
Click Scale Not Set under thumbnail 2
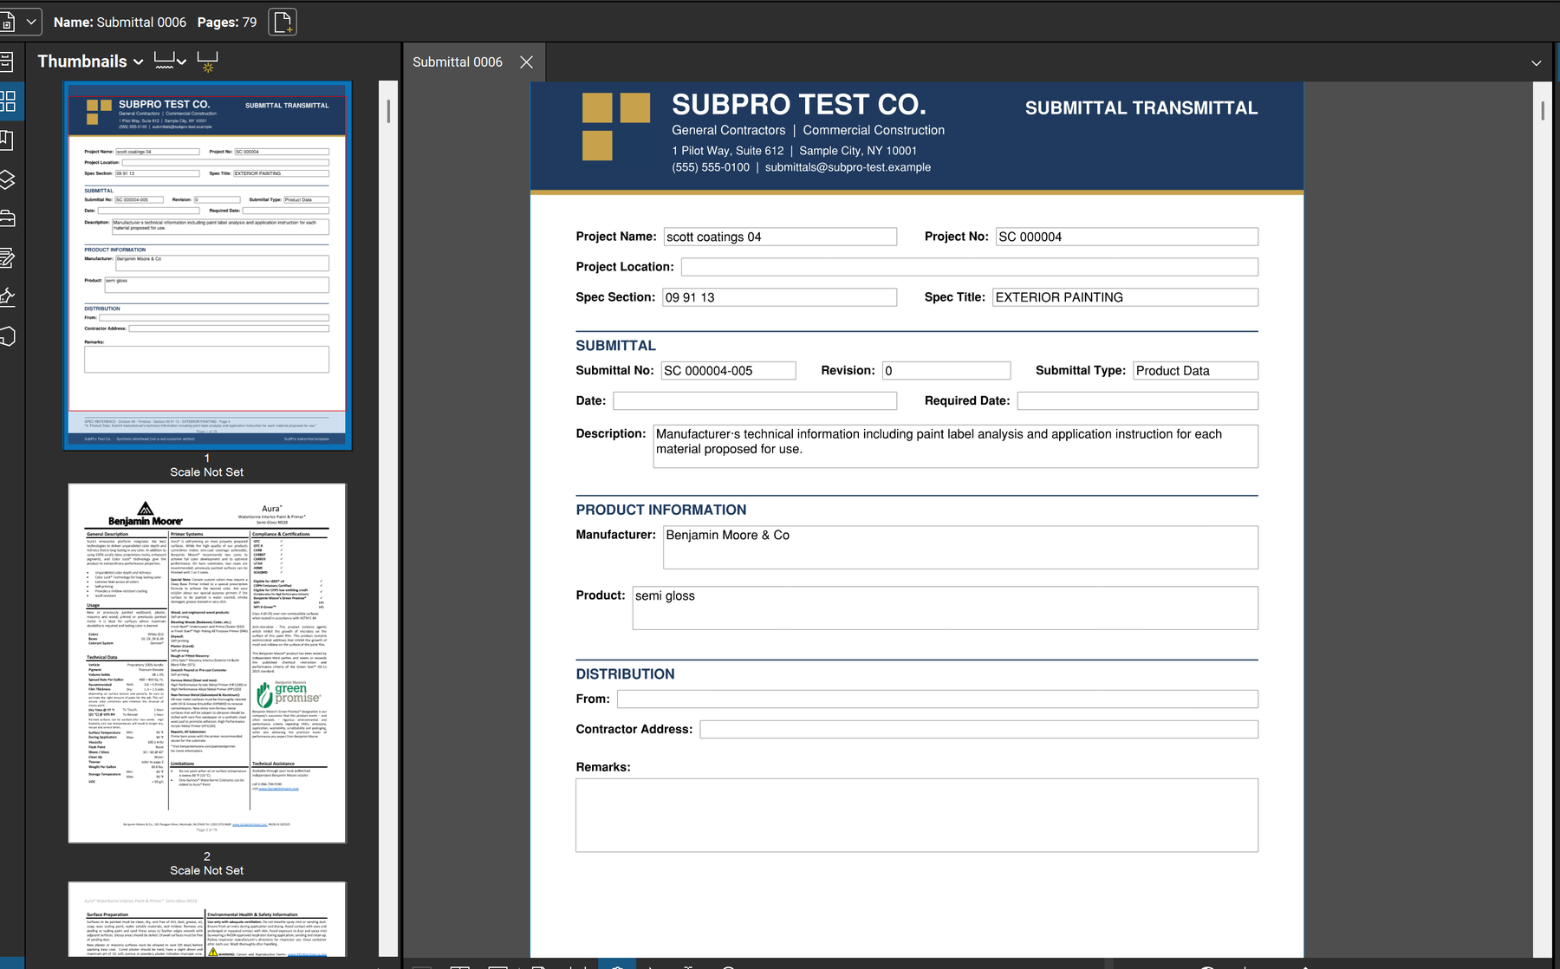pos(206,870)
